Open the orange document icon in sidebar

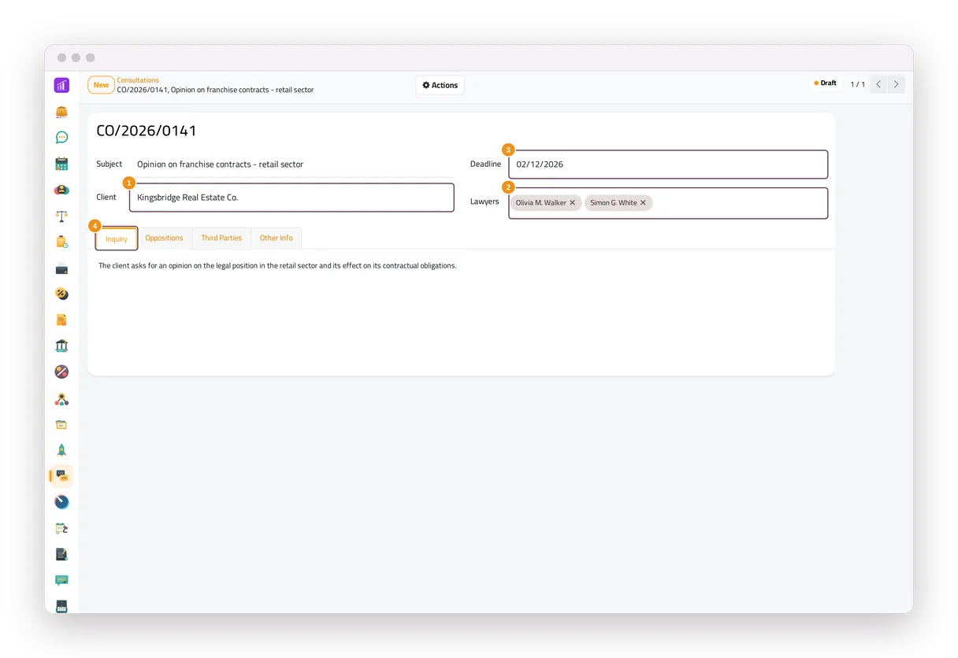click(x=61, y=320)
